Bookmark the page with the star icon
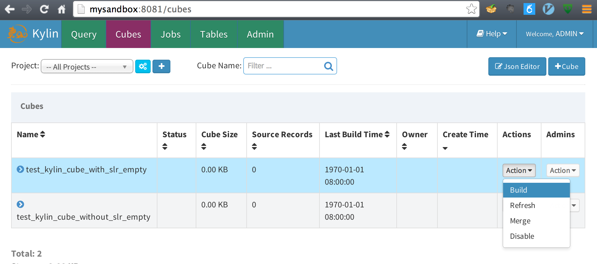The width and height of the screenshot is (597, 264). tap(471, 9)
